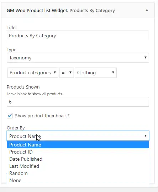Click the widget header title bar
Image resolution: width=158 pixels, height=192 pixels.
coord(78,10)
